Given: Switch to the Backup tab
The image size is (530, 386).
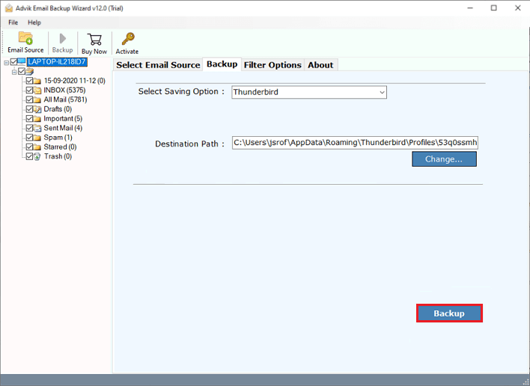Looking at the screenshot, I should [222, 64].
